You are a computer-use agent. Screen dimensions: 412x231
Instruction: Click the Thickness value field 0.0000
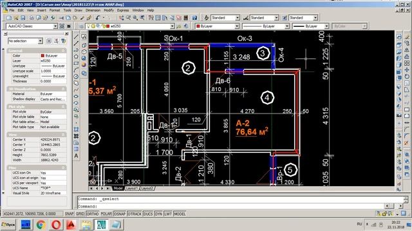click(x=53, y=81)
